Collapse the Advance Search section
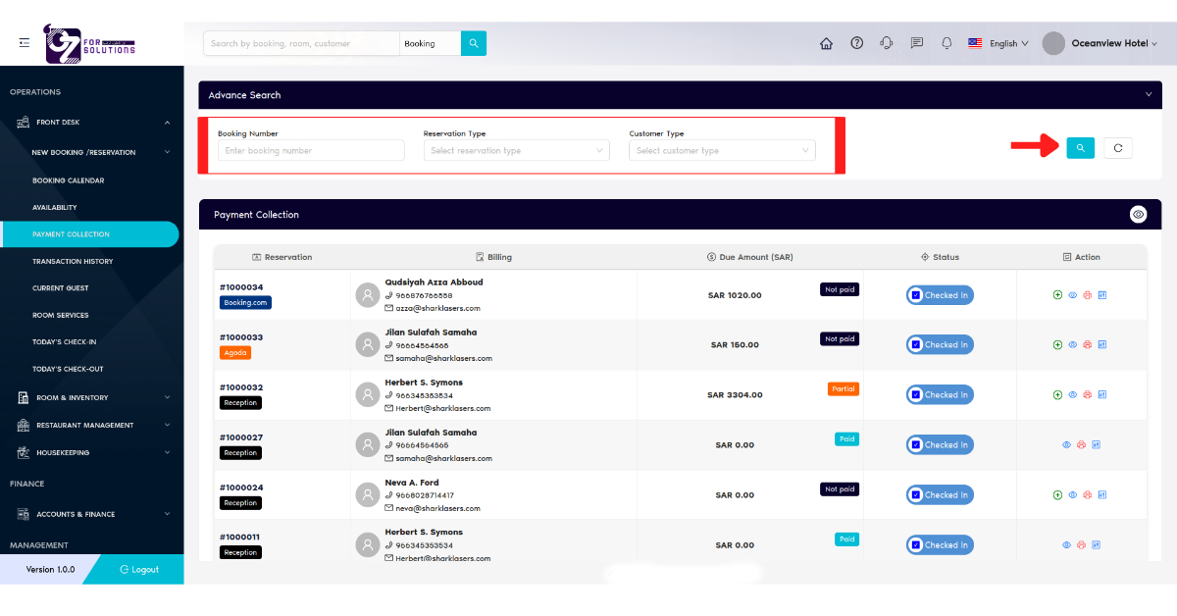 click(x=1148, y=95)
